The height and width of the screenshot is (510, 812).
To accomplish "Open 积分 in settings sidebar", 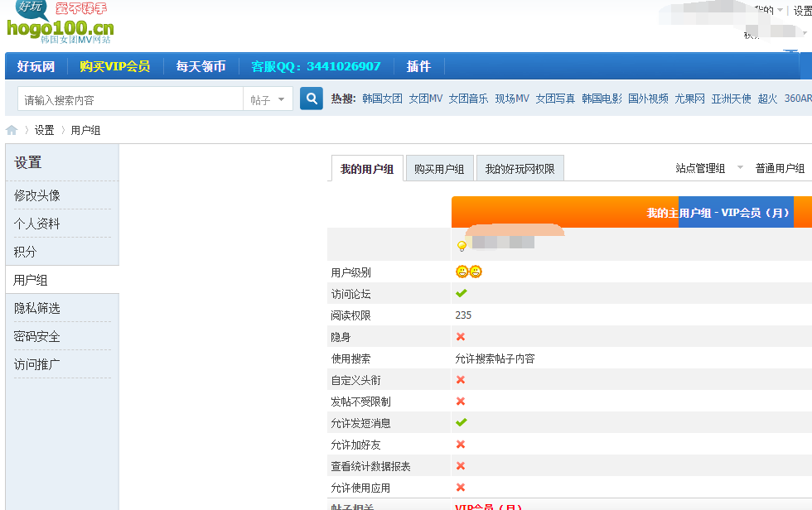I will [25, 252].
